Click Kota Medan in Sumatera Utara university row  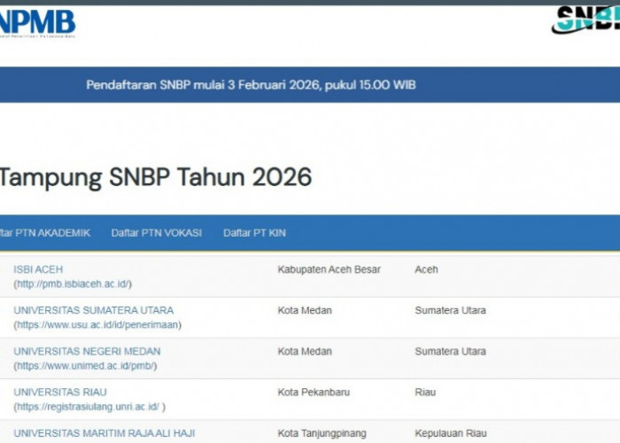(305, 310)
